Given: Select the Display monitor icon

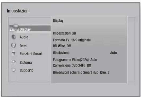Looking at the screenshot, I should 14,28.
